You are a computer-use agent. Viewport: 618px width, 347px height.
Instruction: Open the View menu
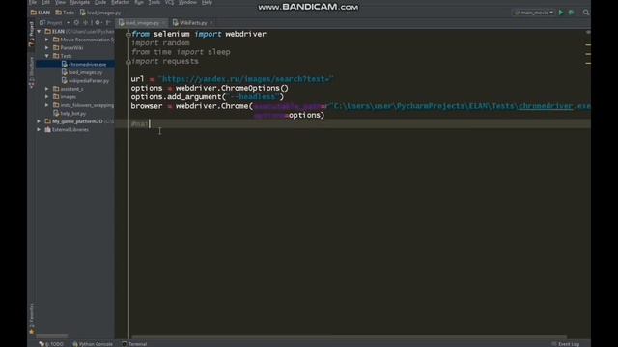(x=60, y=2)
